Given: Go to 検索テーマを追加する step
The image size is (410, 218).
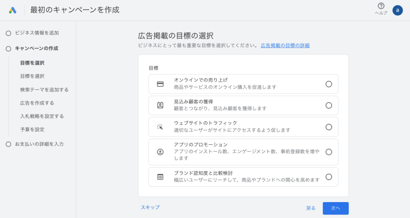Looking at the screenshot, I should [x=44, y=90].
